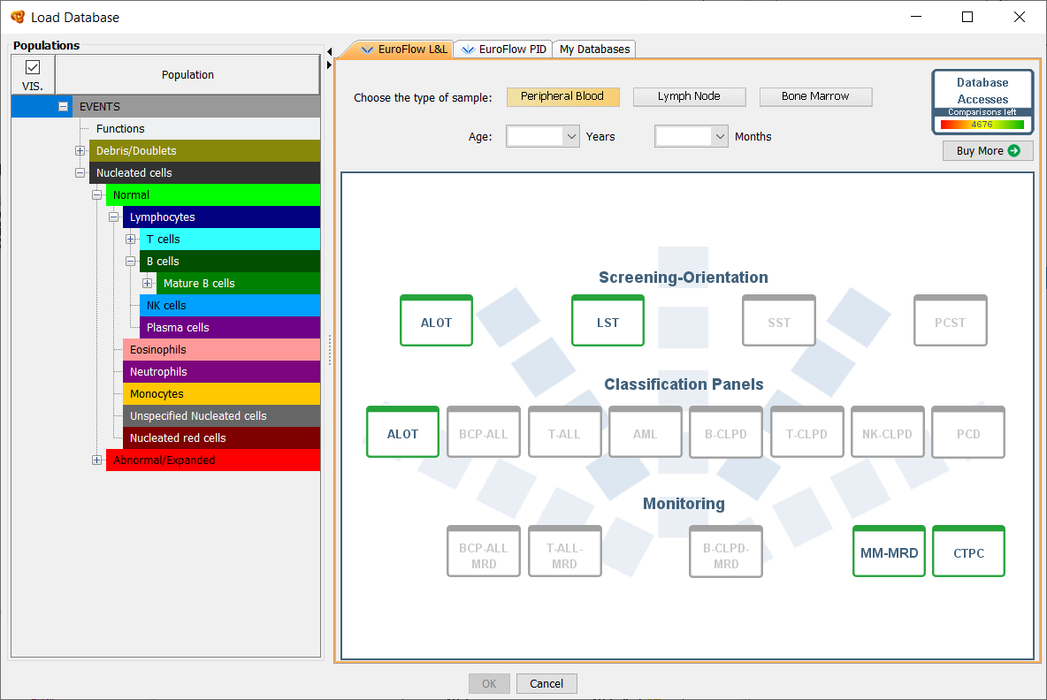Click the Buy More button

click(988, 151)
